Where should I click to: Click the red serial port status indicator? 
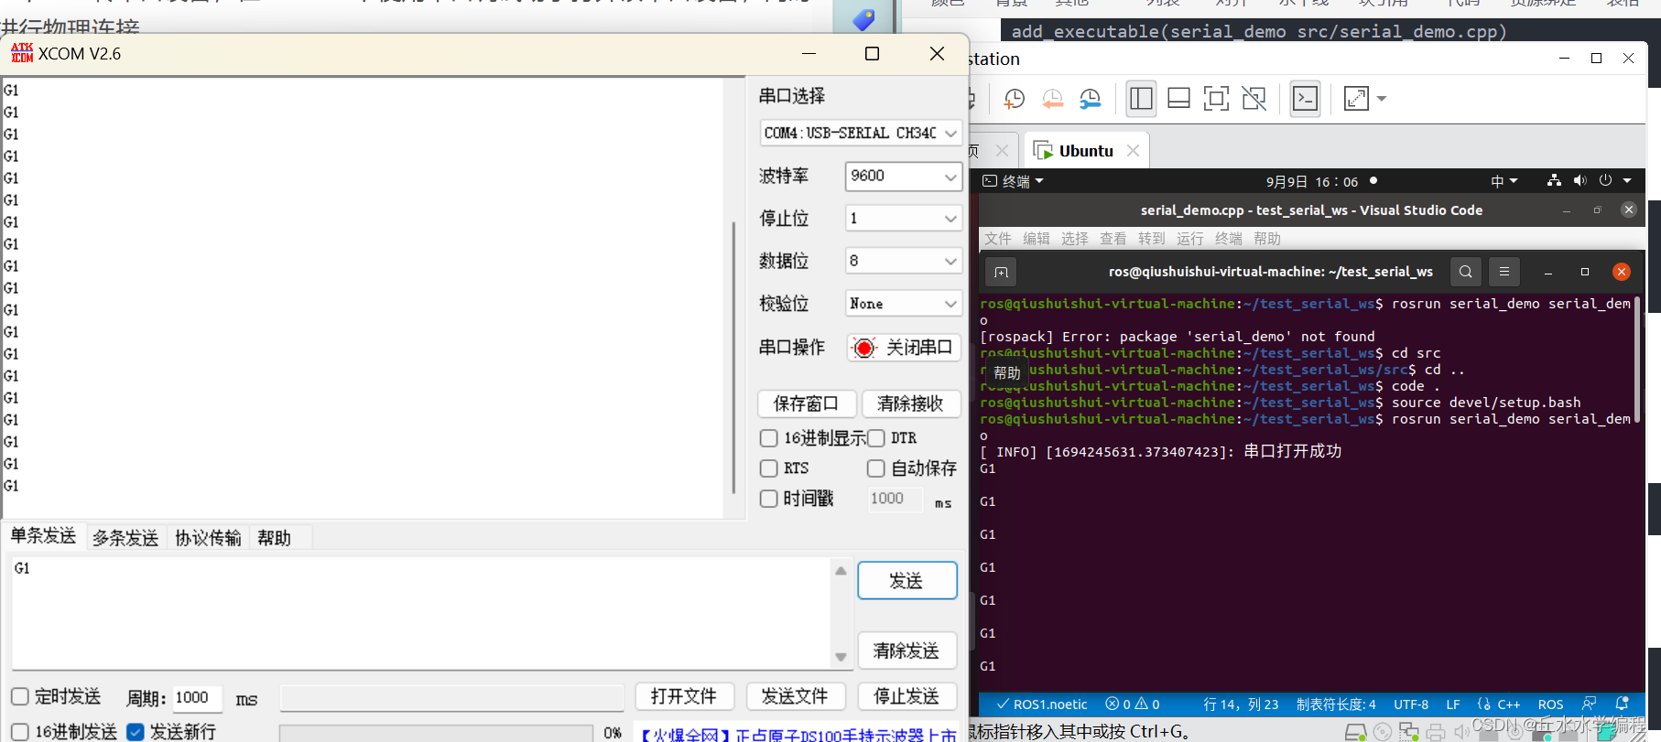(x=863, y=348)
